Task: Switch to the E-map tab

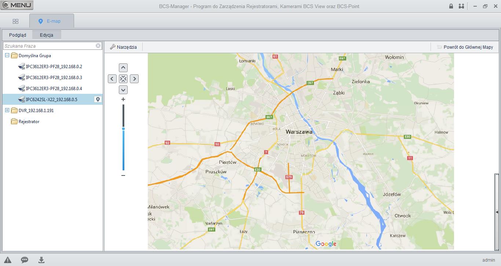Action: [x=52, y=21]
